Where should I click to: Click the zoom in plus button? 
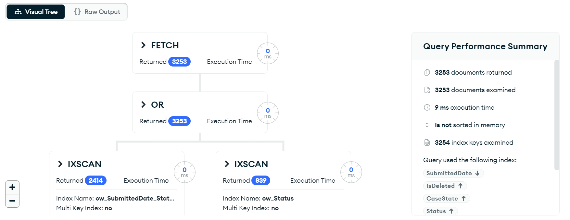(x=12, y=187)
